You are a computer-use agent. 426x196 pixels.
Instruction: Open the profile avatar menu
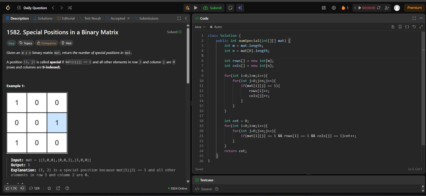tap(397, 8)
